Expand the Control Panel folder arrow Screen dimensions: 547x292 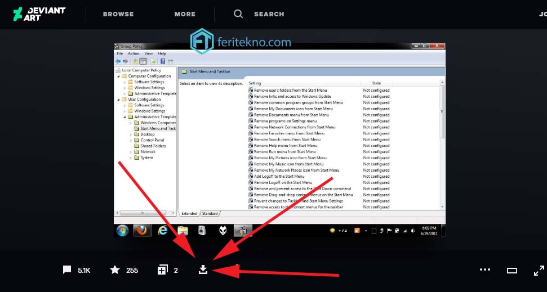click(x=131, y=140)
